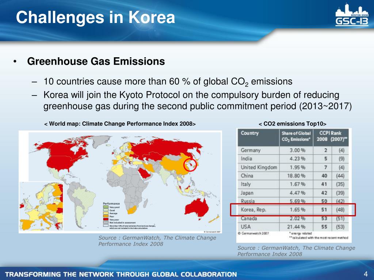Select the "India" table cell
The image size is (374, 280).
click(247, 159)
